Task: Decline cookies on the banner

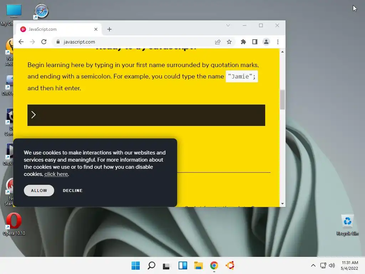Action: point(73,191)
